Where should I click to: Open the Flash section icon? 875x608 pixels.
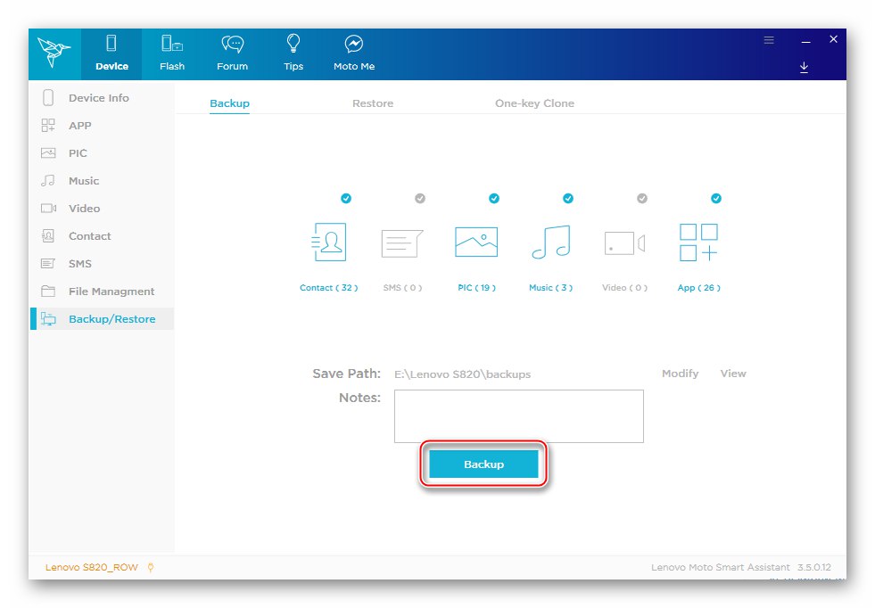tap(172, 44)
